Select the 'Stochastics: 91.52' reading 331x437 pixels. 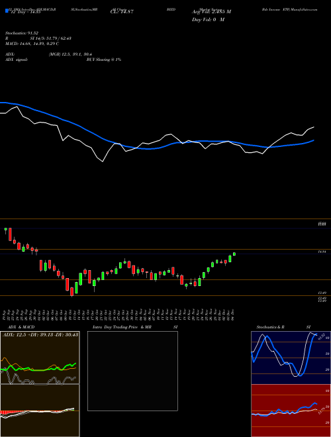(21, 33)
